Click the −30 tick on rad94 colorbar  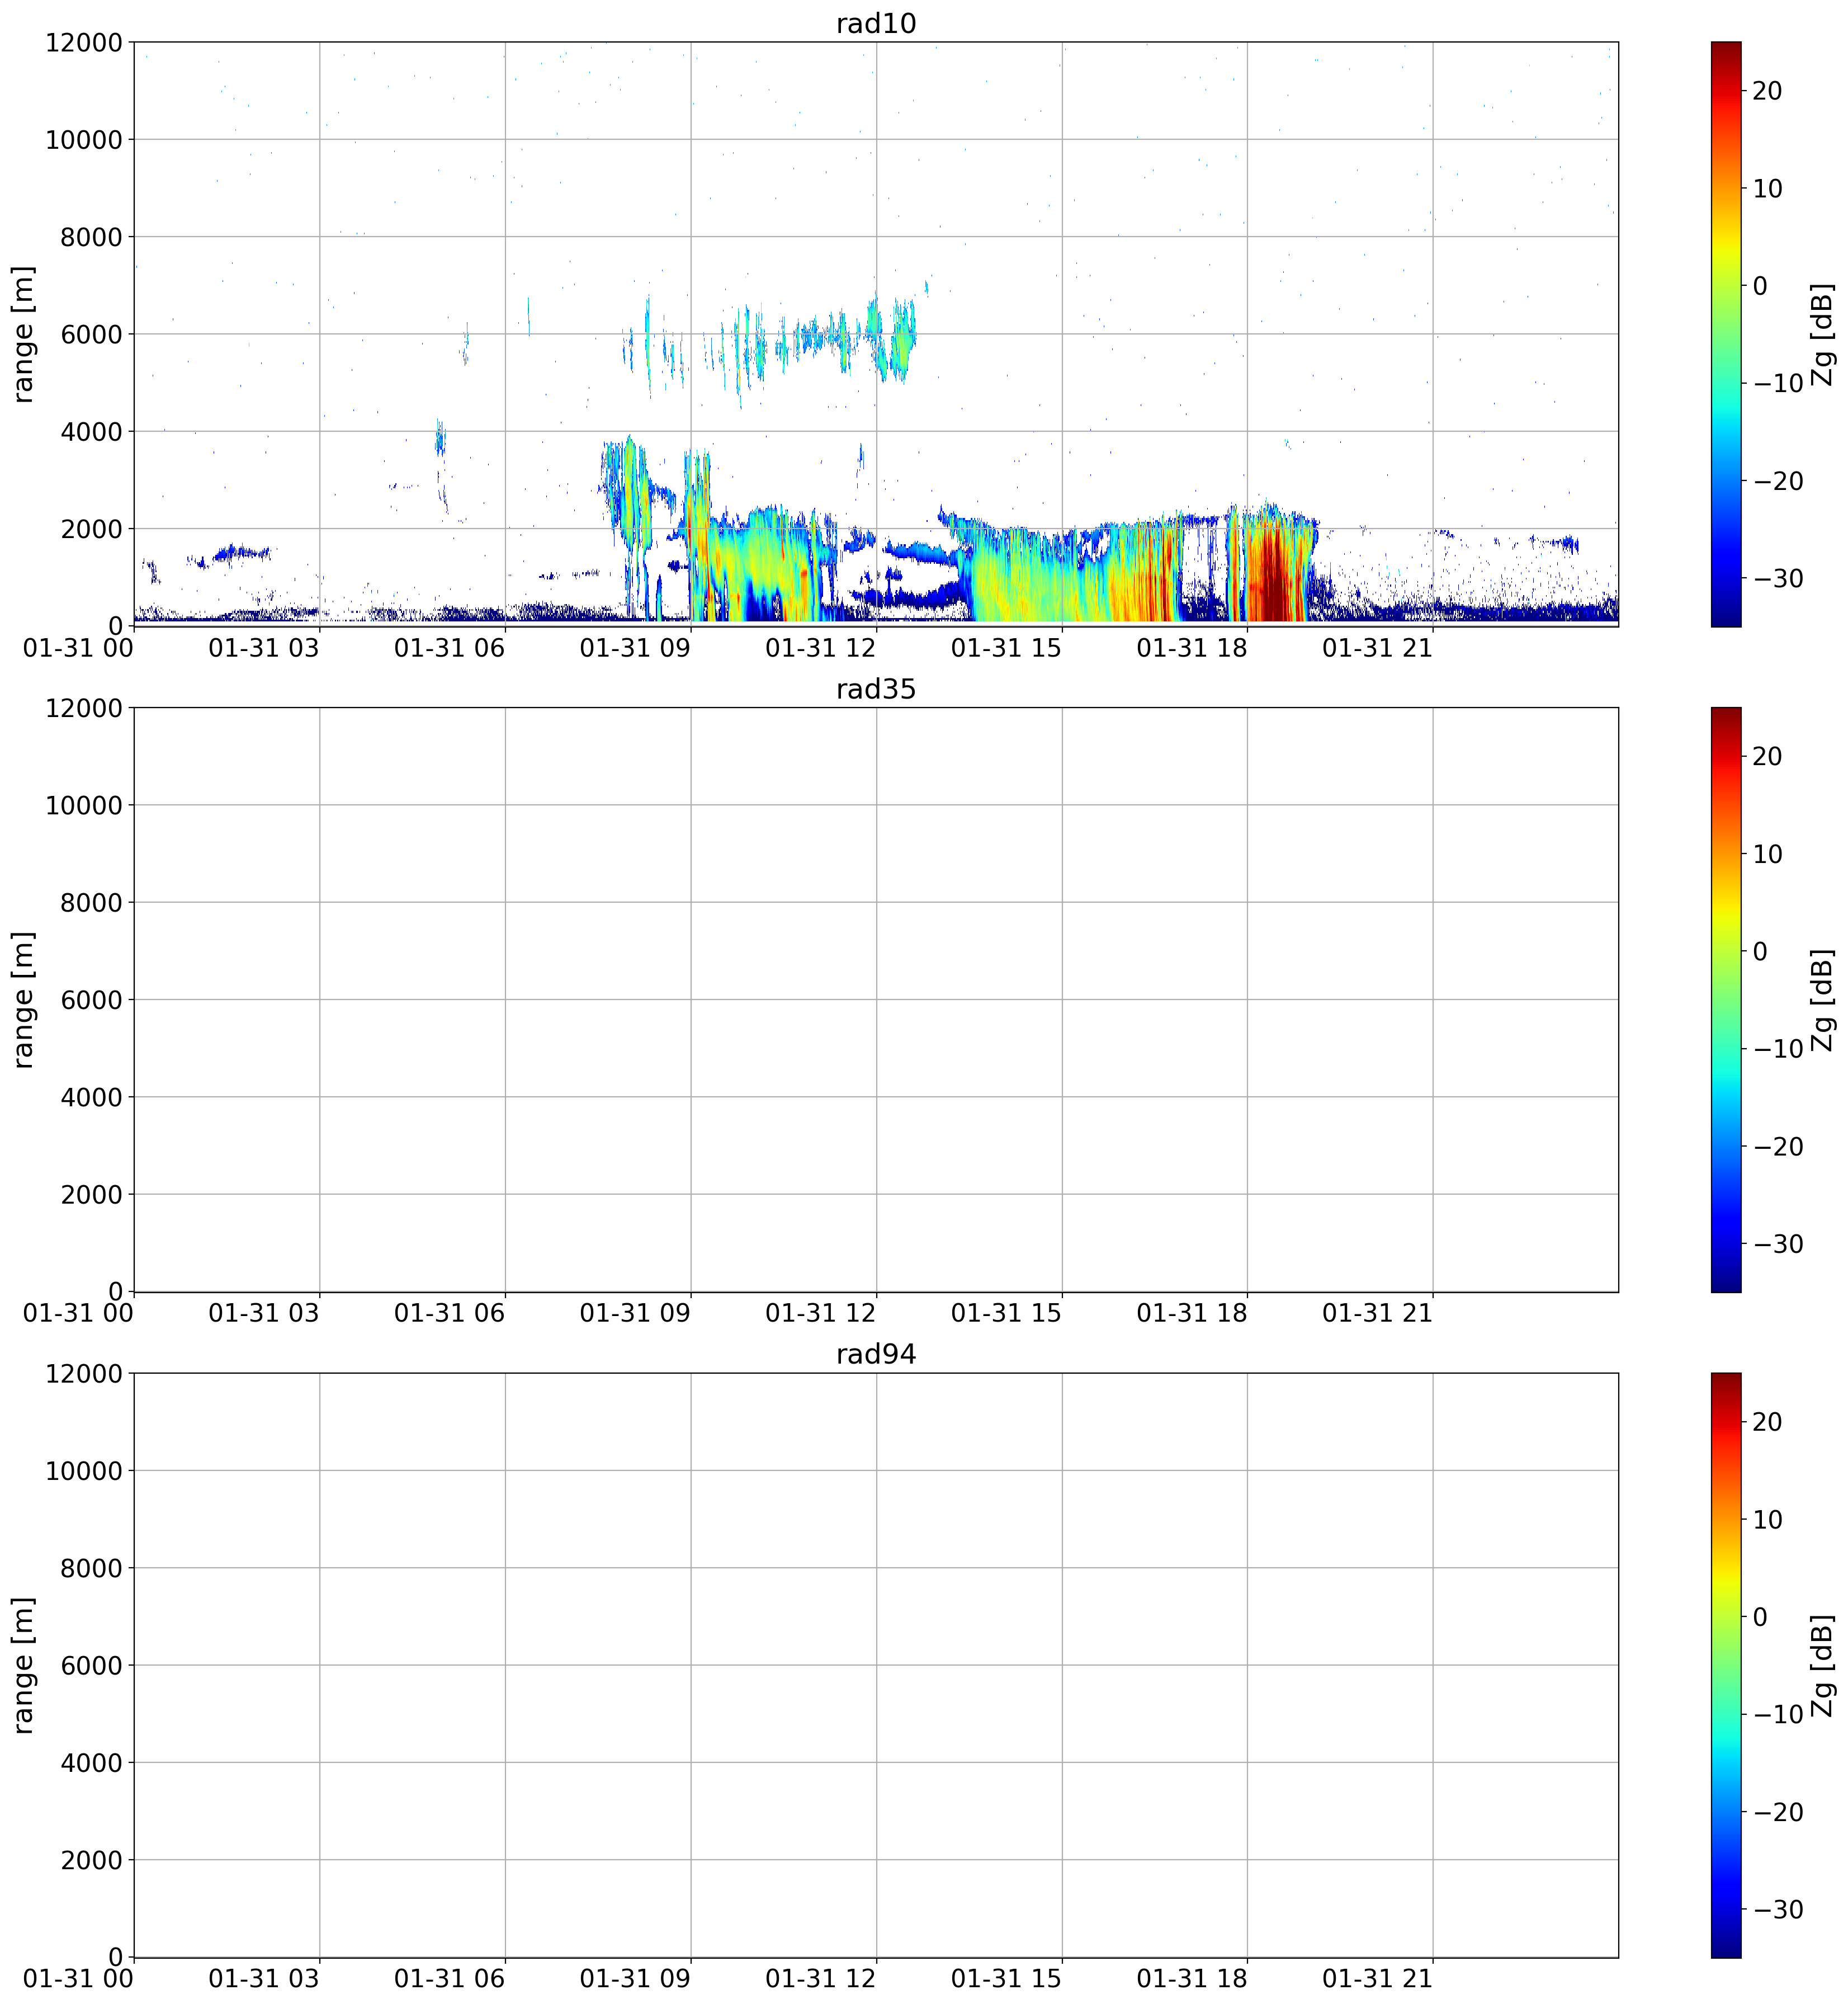tap(1778, 1909)
